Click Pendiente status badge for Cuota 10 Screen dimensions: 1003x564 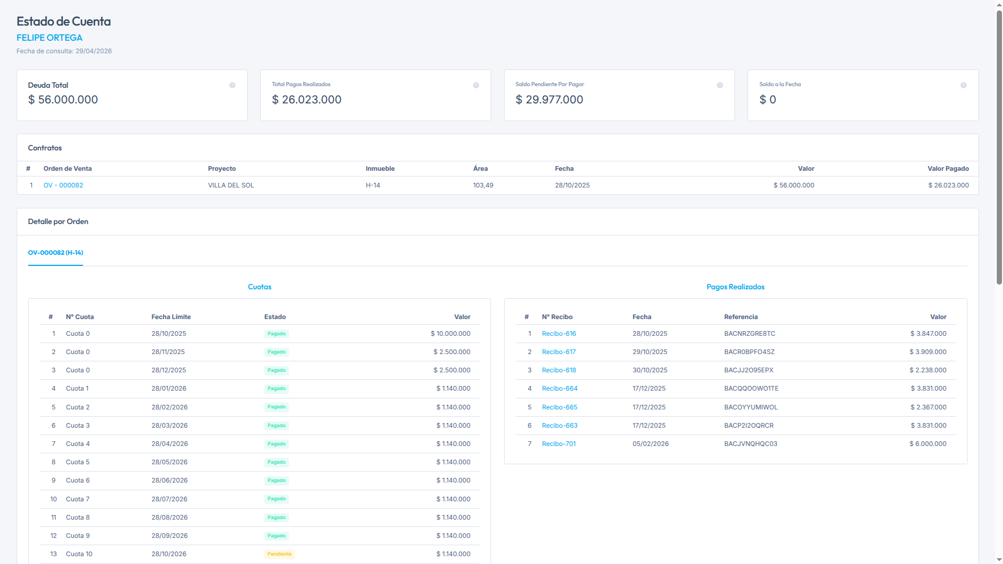tap(279, 554)
